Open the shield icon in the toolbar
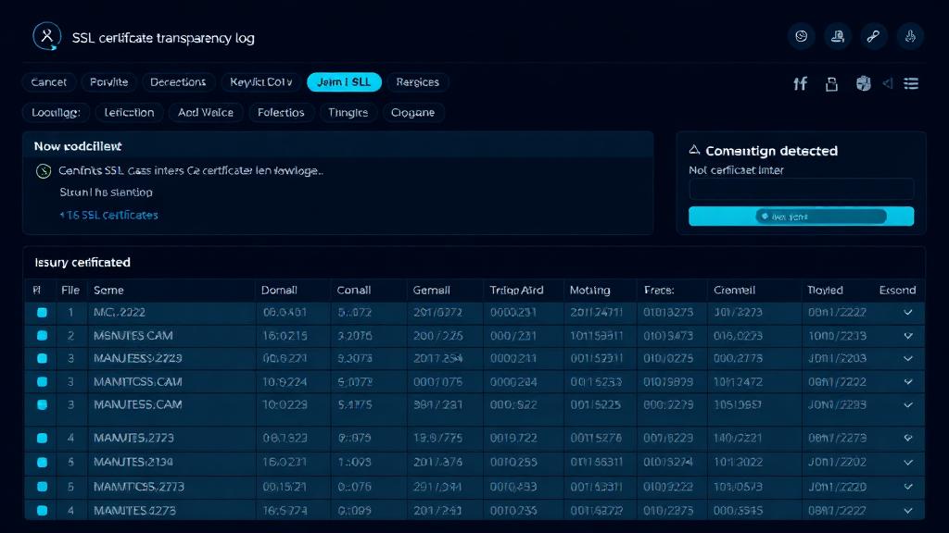 [863, 83]
